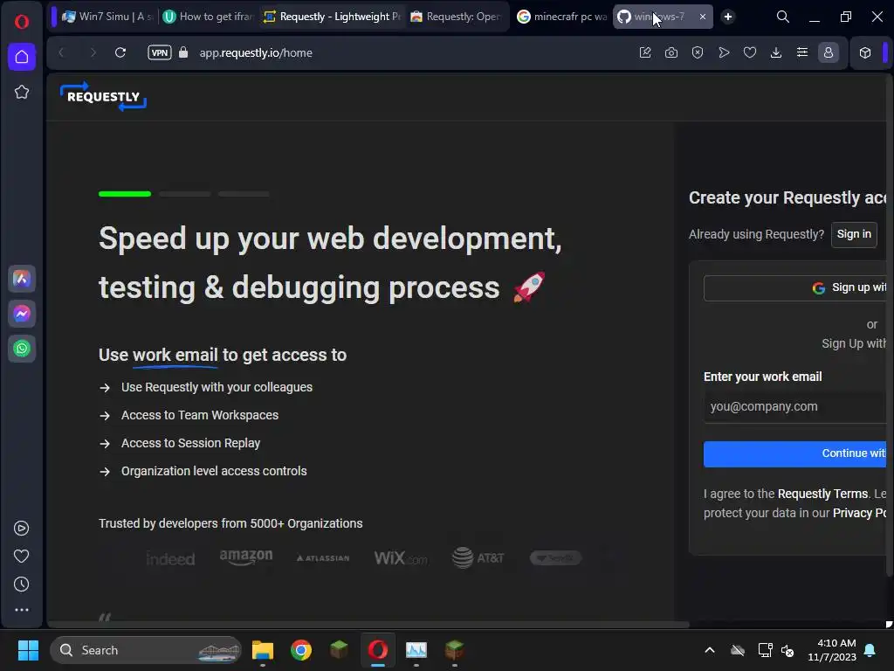Select 'Access to Session Replay' text
Viewport: 894px width, 671px height.
(x=190, y=443)
